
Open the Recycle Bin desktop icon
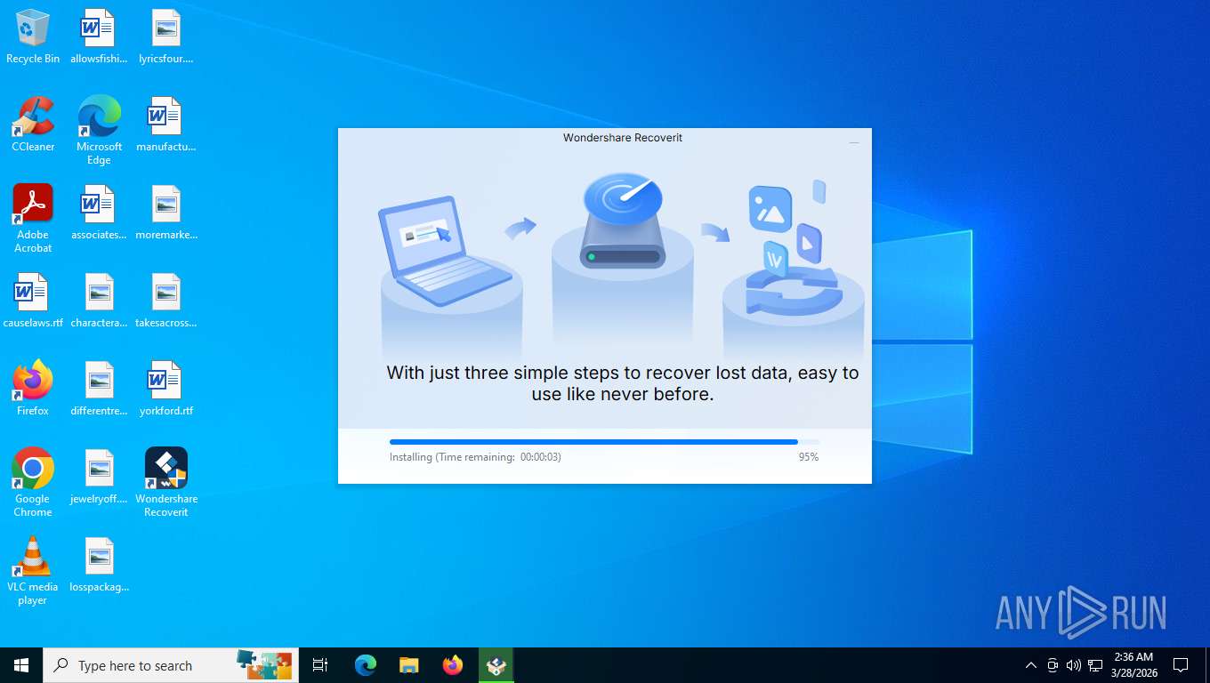tap(33, 36)
